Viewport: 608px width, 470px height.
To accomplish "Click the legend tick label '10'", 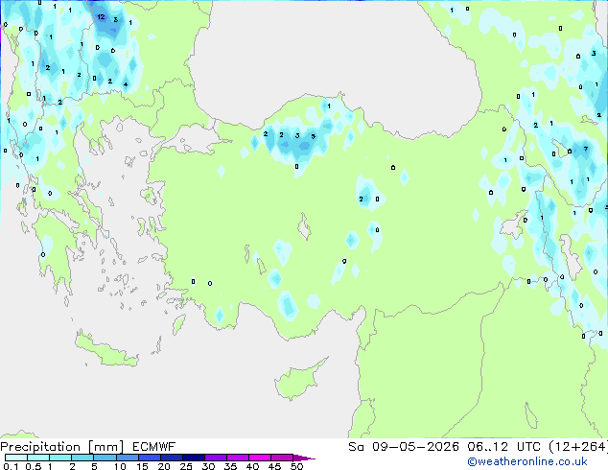I will pyautogui.click(x=120, y=466).
